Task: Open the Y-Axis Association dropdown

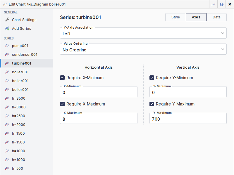Action: (x=143, y=34)
